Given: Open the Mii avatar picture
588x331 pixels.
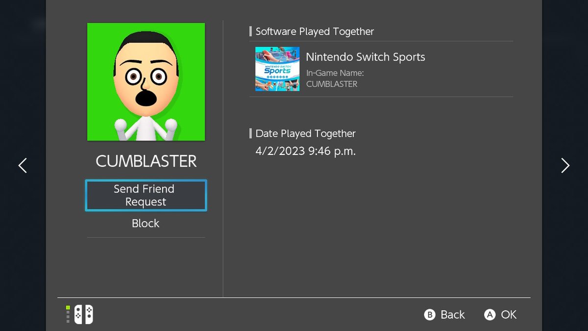Looking at the screenshot, I should [x=146, y=82].
